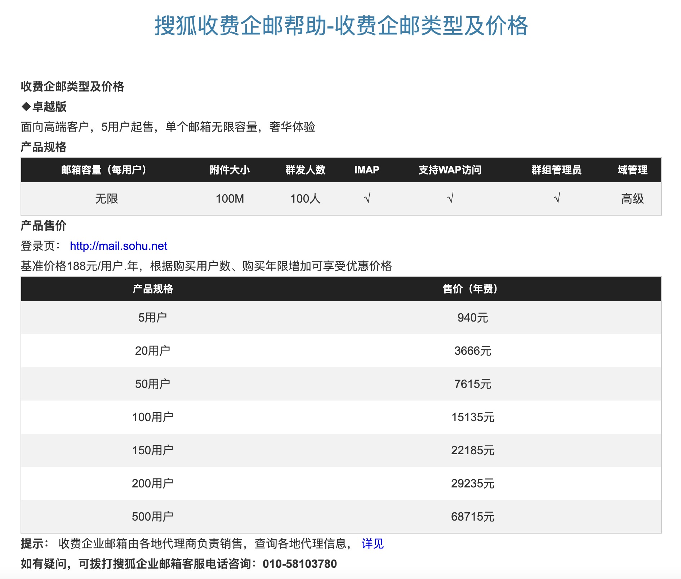Click the 940元 price cell
The width and height of the screenshot is (681, 579).
pyautogui.click(x=473, y=318)
